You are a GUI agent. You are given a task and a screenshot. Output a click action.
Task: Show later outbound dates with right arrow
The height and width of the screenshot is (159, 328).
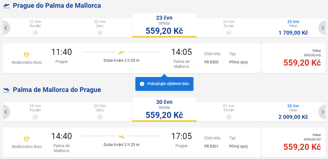point(322,28)
